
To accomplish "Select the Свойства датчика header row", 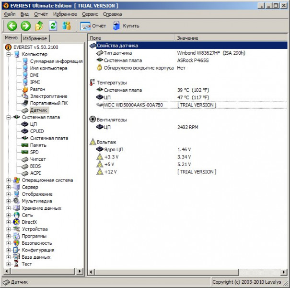I will click(188, 46).
